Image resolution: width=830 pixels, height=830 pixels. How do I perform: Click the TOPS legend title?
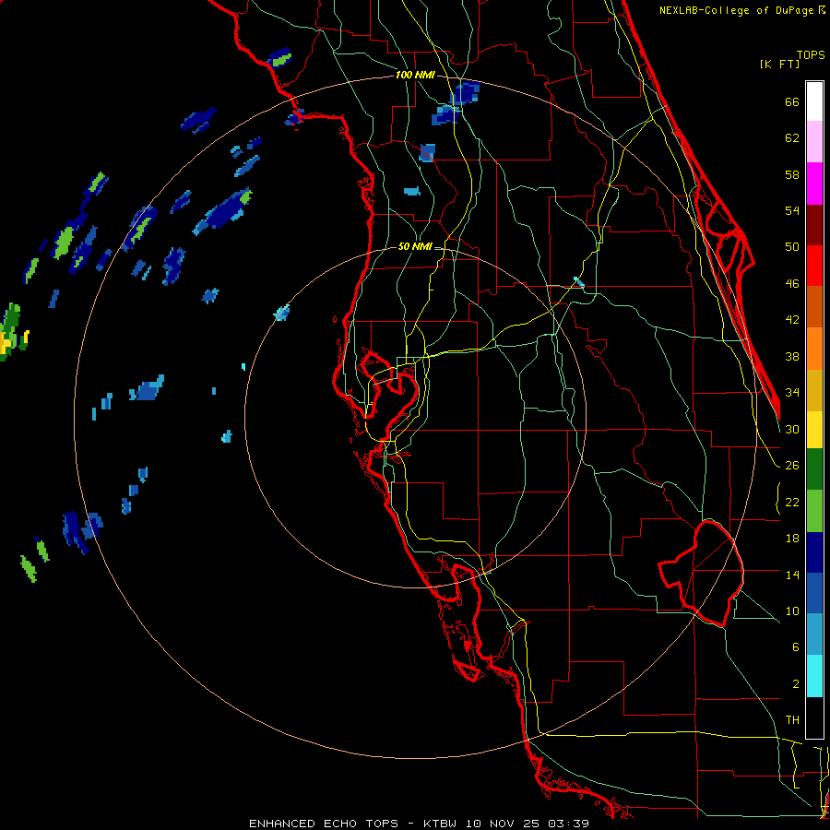pos(811,54)
